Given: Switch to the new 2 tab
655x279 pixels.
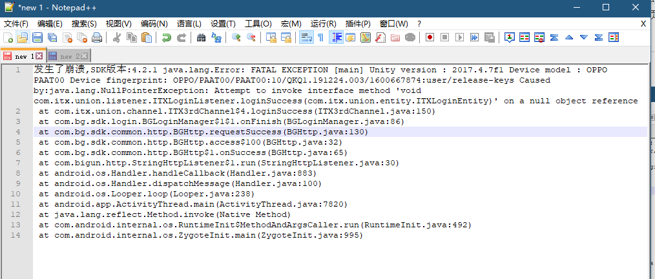Looking at the screenshot, I should [68, 56].
